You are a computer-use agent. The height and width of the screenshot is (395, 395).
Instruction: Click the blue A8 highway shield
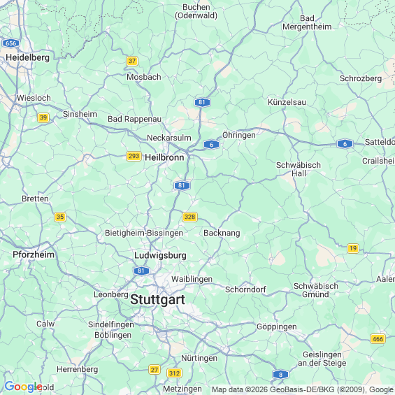280,374
